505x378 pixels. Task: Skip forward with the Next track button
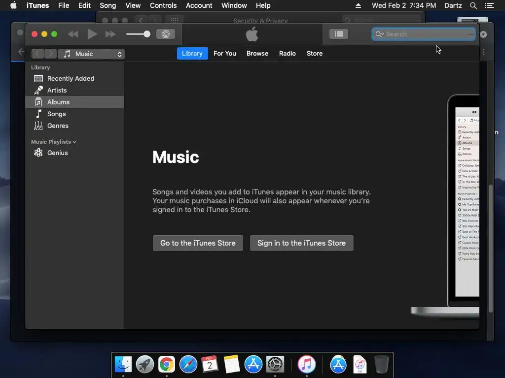click(x=110, y=34)
